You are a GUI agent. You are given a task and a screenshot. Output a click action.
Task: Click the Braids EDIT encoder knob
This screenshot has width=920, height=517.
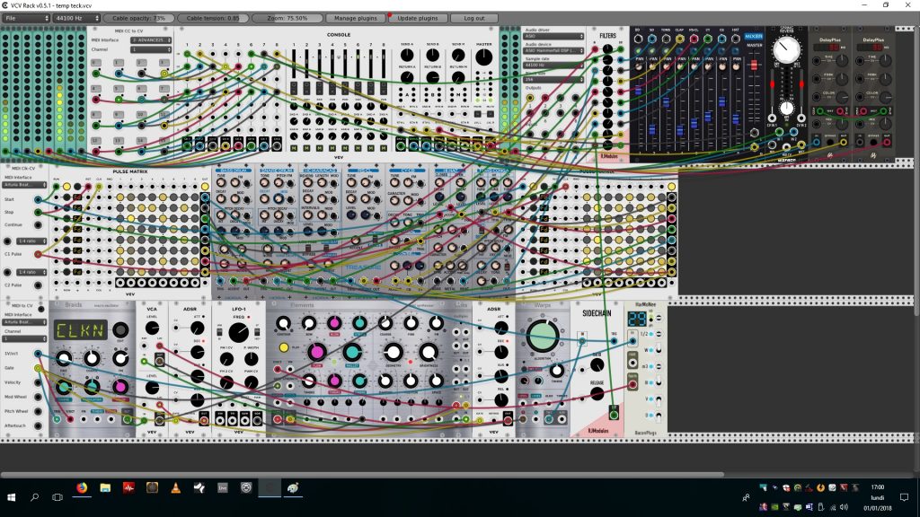click(x=120, y=329)
